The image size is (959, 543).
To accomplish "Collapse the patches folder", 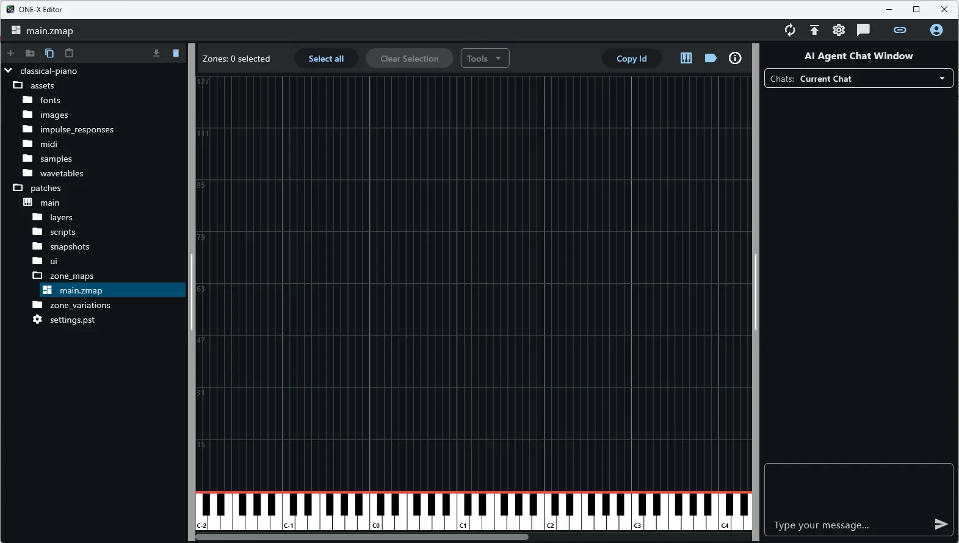I will click(x=18, y=187).
